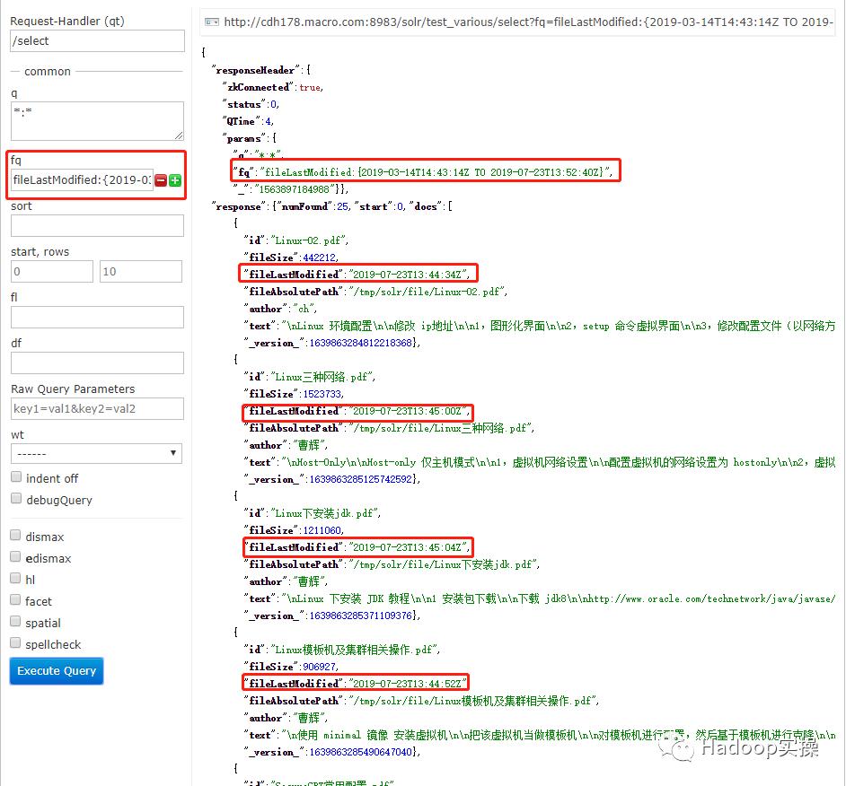Open the wt response format dropdown
The width and height of the screenshot is (846, 786).
click(x=97, y=454)
